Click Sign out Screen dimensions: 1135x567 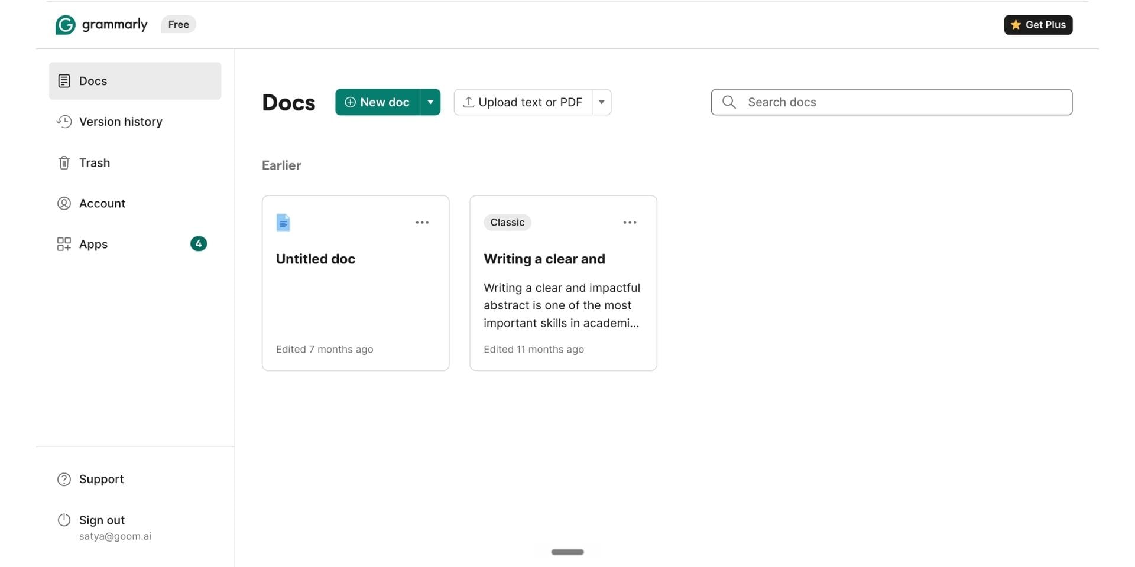click(x=102, y=520)
